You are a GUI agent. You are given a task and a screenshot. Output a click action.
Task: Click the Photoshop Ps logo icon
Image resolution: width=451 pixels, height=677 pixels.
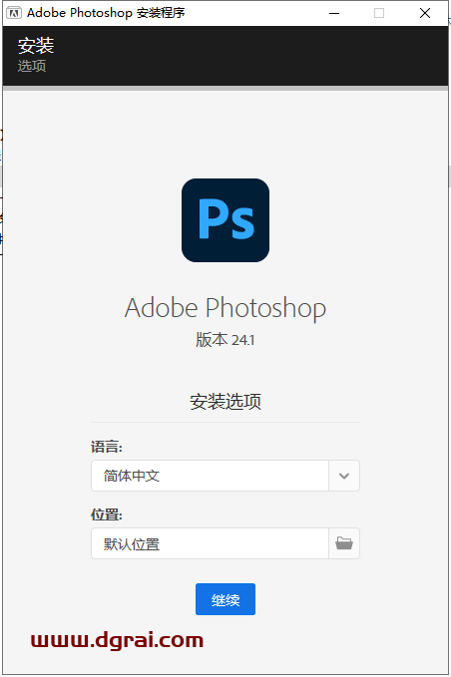point(225,220)
